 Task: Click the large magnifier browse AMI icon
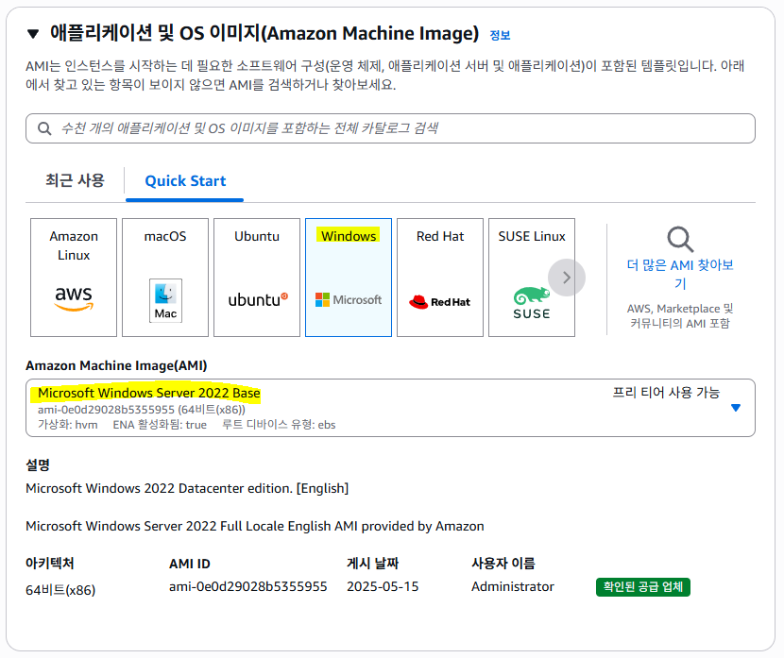(680, 240)
